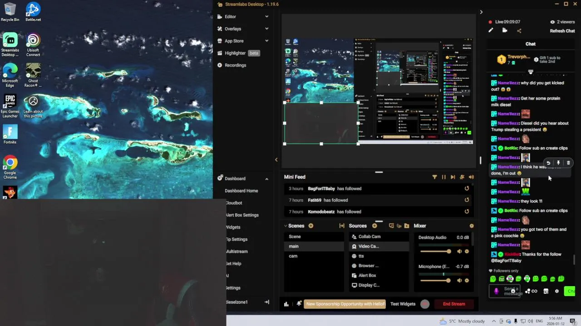Add a new scene with plus icon
Screen dimensions: 581x326
coord(311,225)
